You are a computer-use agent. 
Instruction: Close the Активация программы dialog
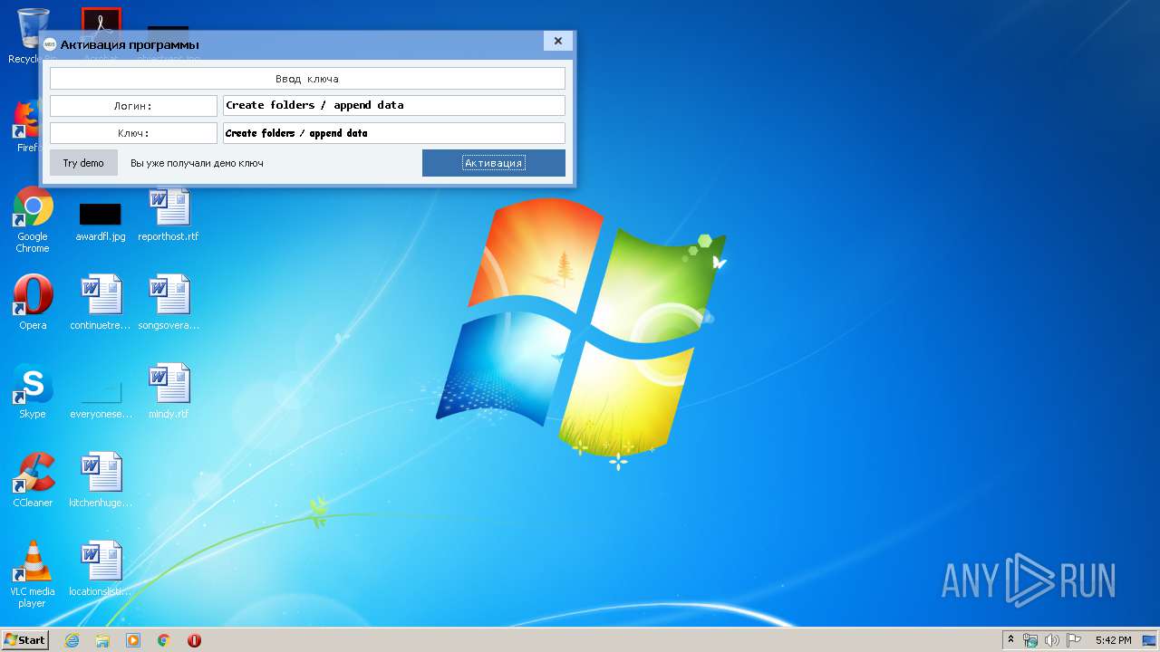(558, 41)
